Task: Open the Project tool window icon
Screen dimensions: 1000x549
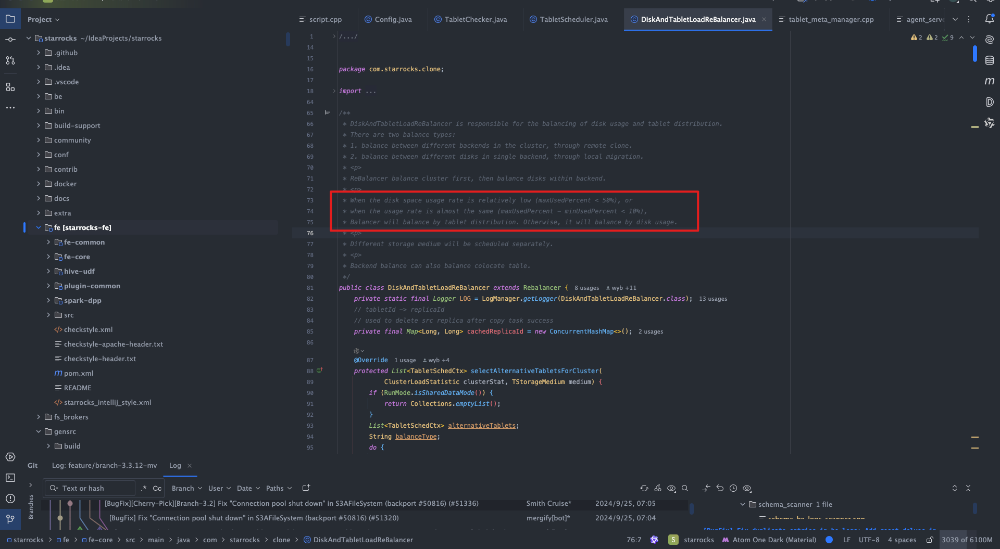Action: pyautogui.click(x=10, y=19)
